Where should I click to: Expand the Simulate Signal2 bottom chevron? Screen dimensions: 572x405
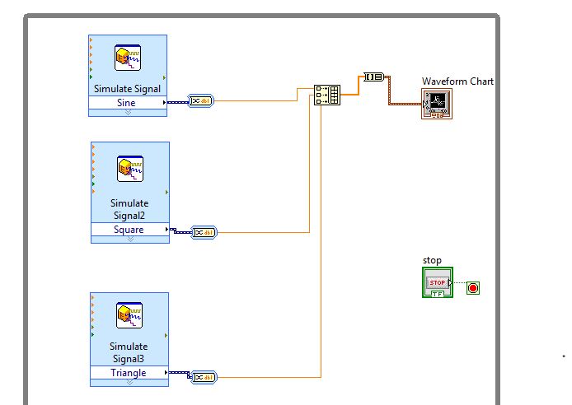[129, 240]
